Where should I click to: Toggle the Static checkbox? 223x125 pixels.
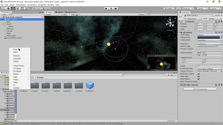click(x=214, y=16)
